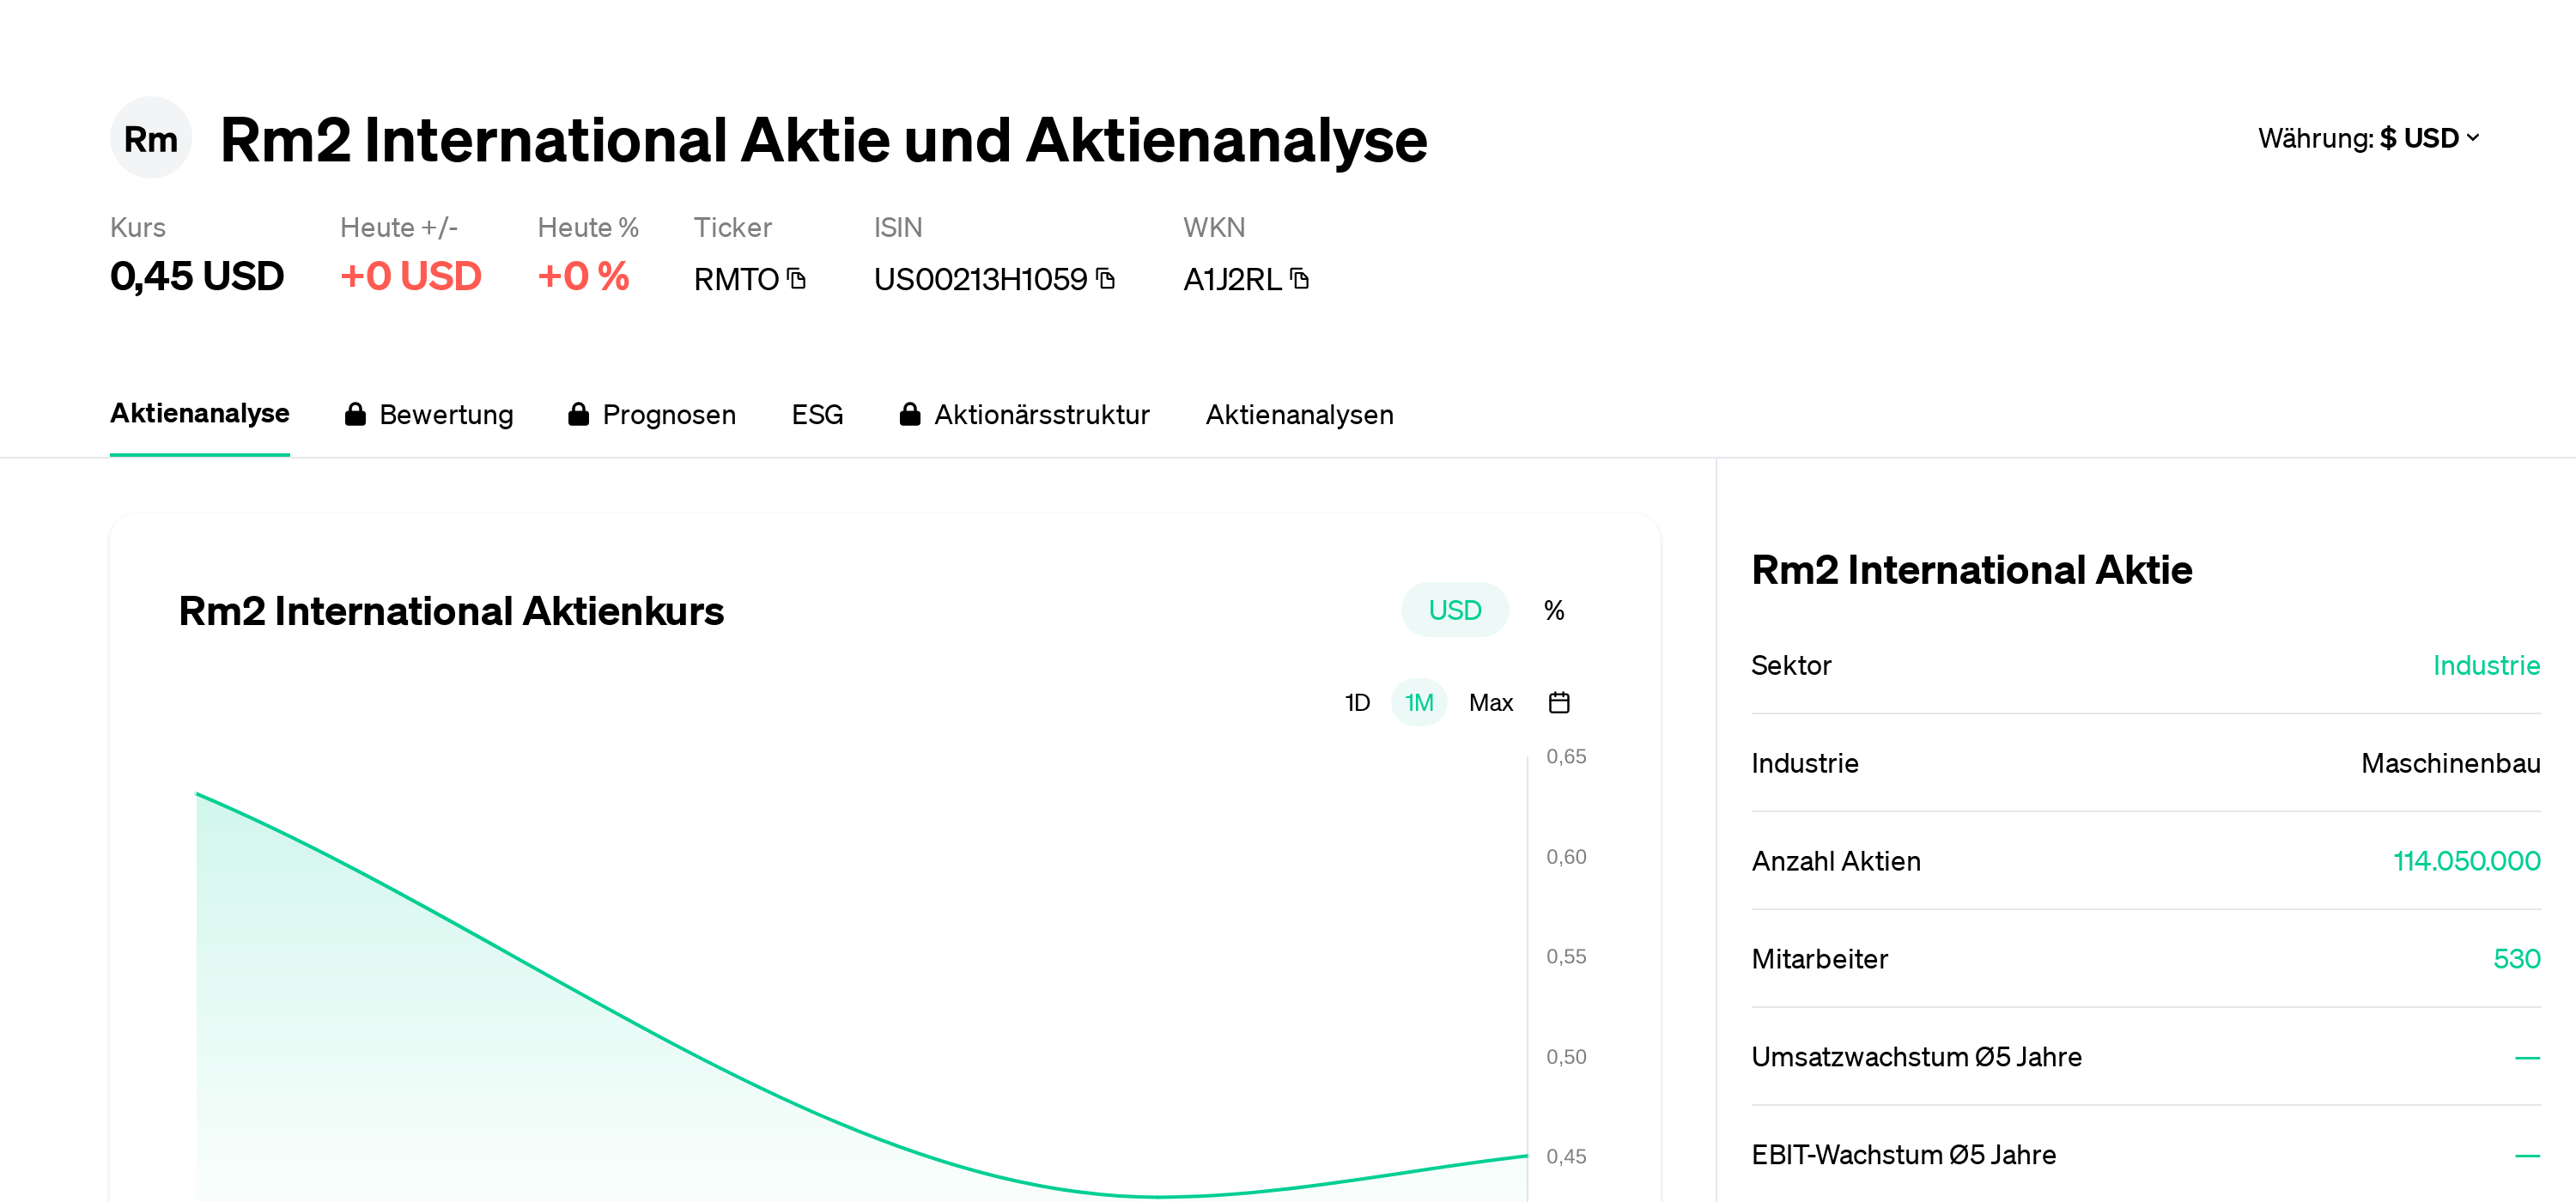Click the lock icon next to Prognosen
This screenshot has width=2576, height=1202.
[579, 413]
